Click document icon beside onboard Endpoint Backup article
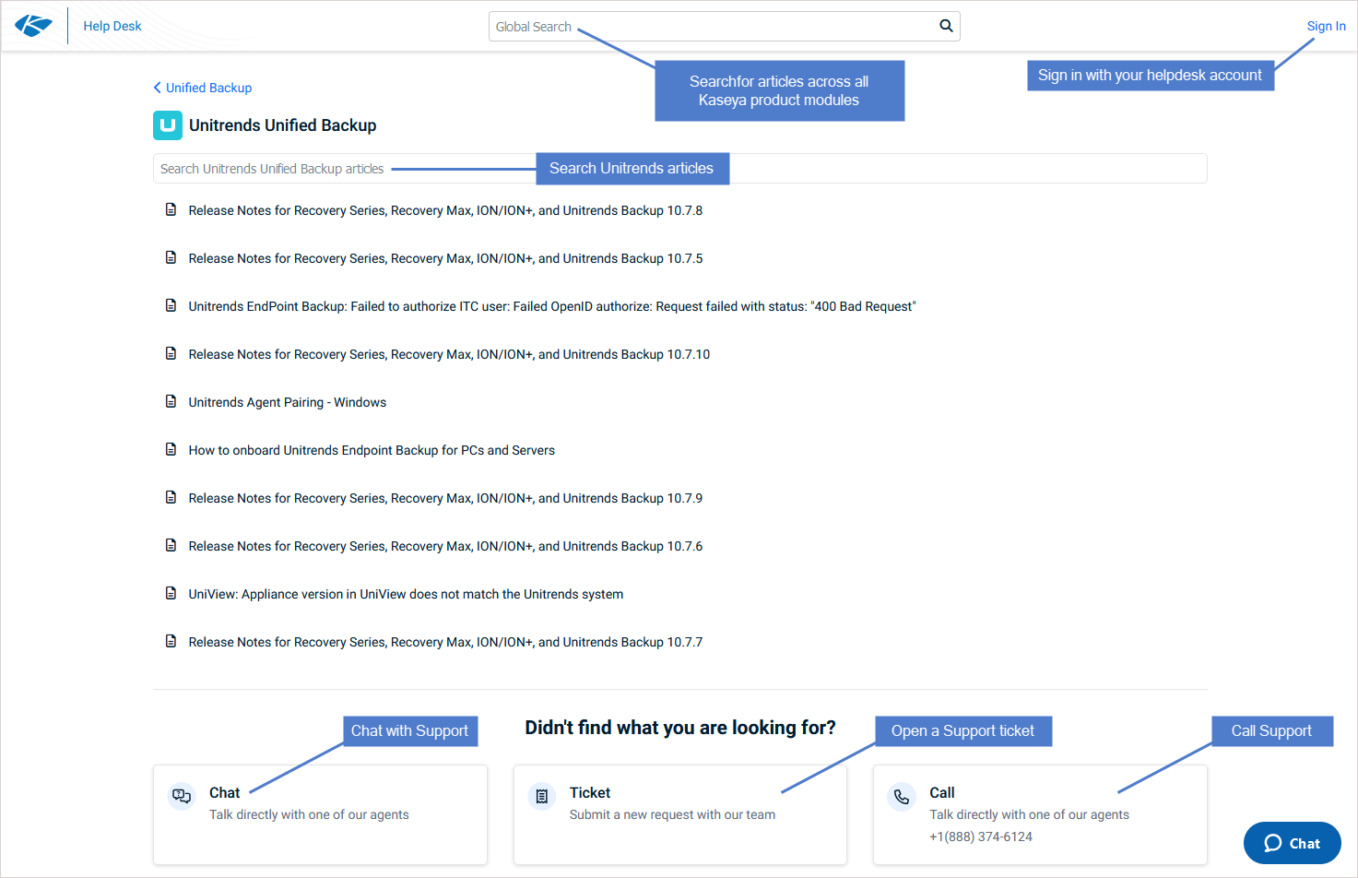The height and width of the screenshot is (878, 1358). (171, 449)
